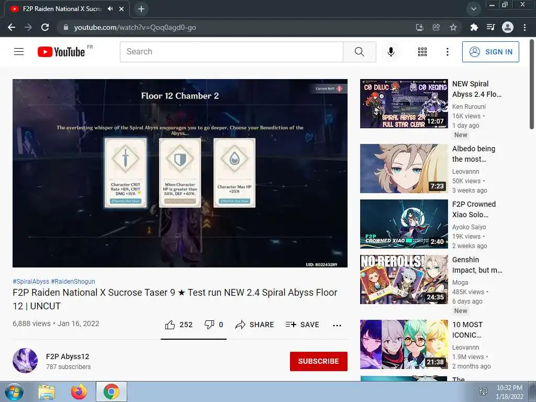Go to YouTube home via logo

point(61,52)
